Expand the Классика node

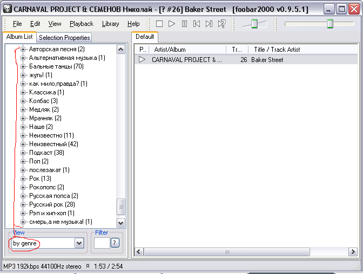23,92
